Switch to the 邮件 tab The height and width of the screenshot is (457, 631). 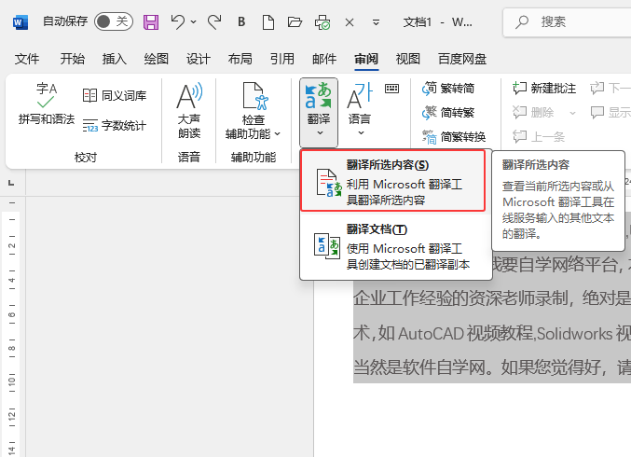coord(324,59)
